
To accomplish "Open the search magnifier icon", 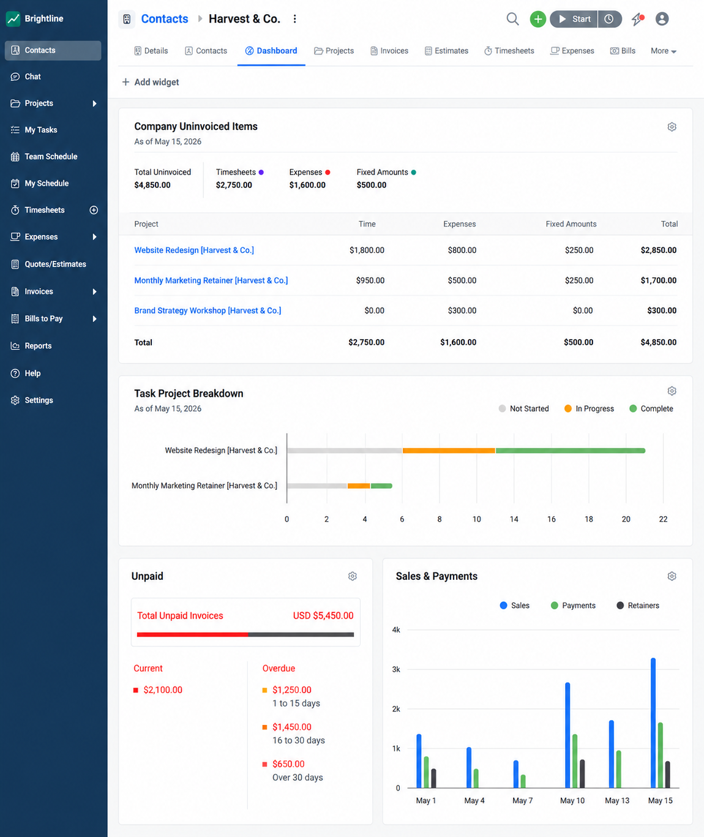I will coord(512,19).
